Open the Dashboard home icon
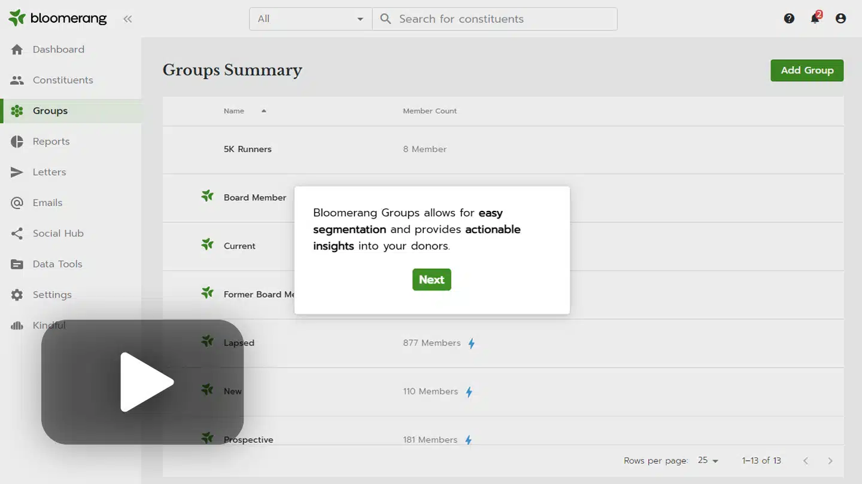This screenshot has width=862, height=484. click(17, 50)
